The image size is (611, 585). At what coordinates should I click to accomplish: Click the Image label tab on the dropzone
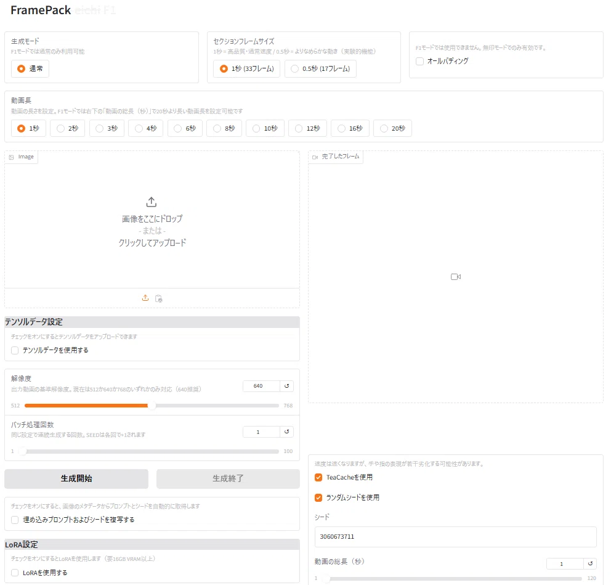[x=22, y=157]
